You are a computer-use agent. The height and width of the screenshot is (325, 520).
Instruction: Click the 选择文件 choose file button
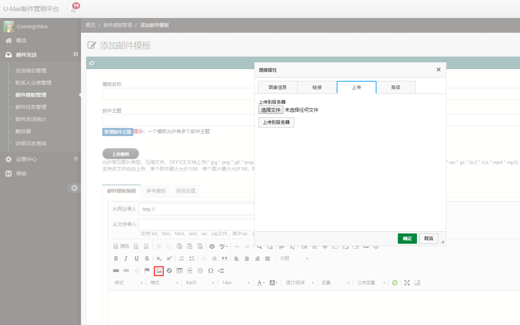pyautogui.click(x=270, y=110)
